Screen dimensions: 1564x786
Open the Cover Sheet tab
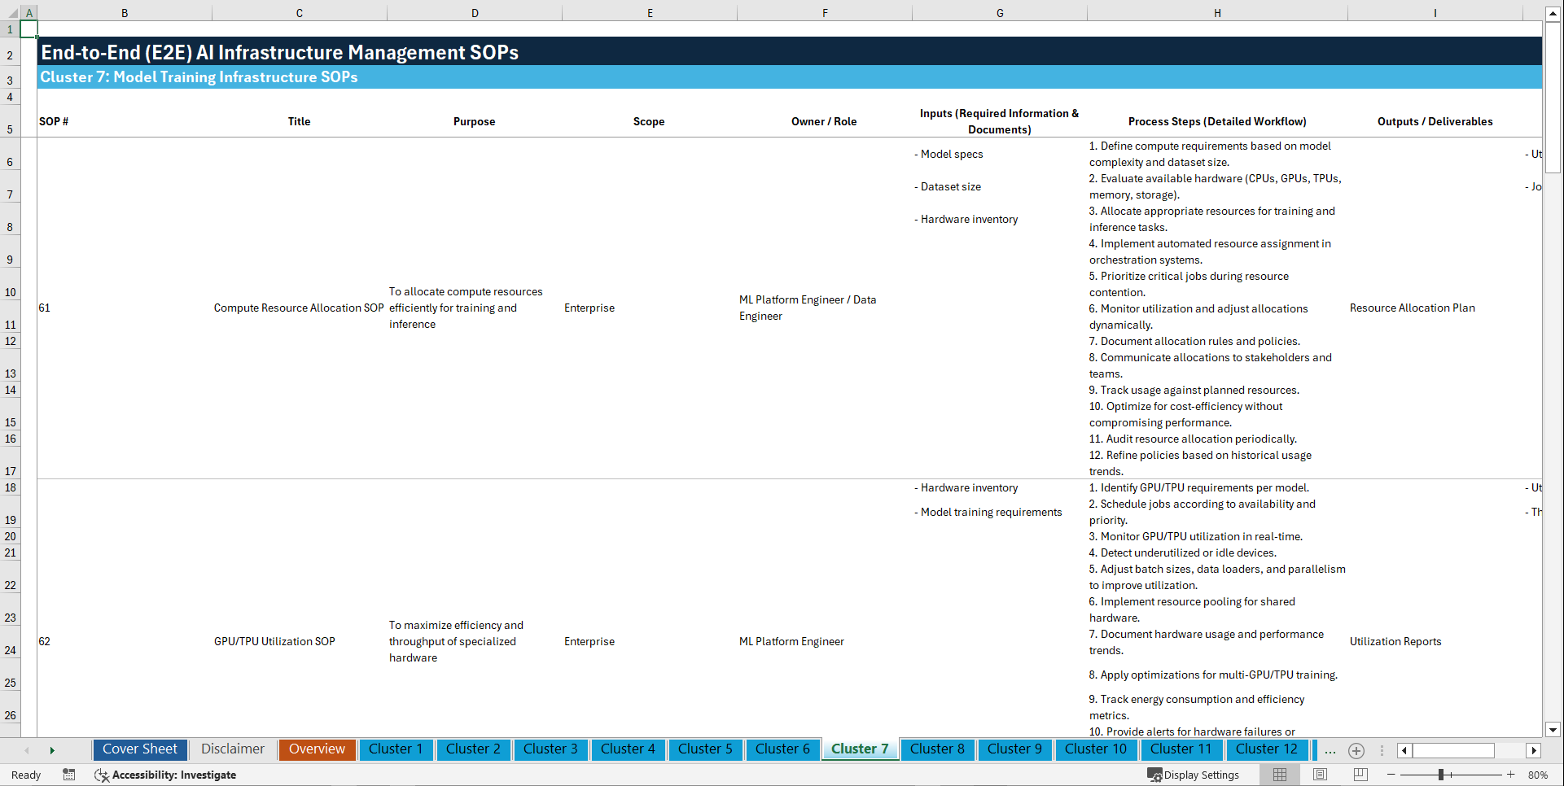139,749
